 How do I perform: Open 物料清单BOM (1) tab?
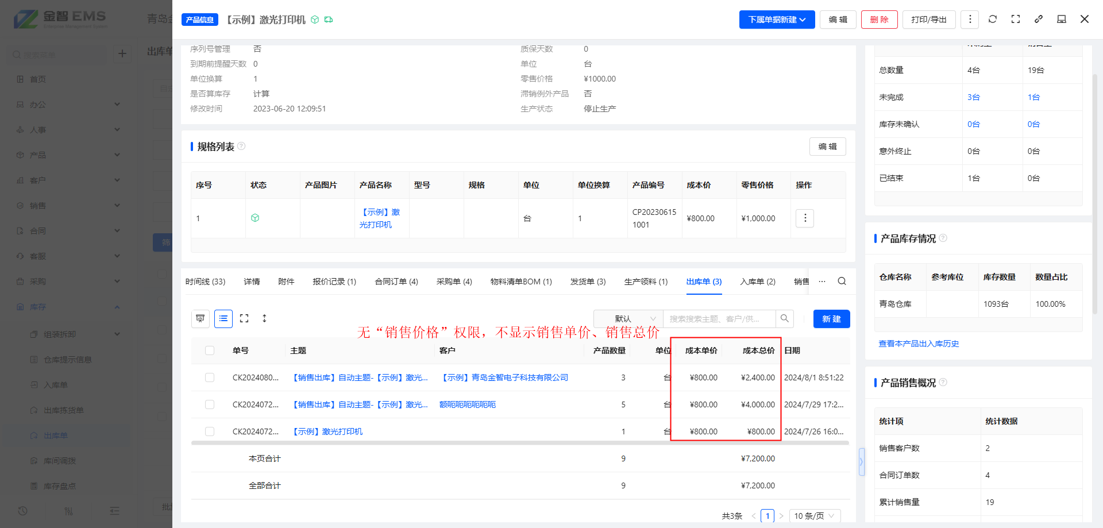point(521,282)
